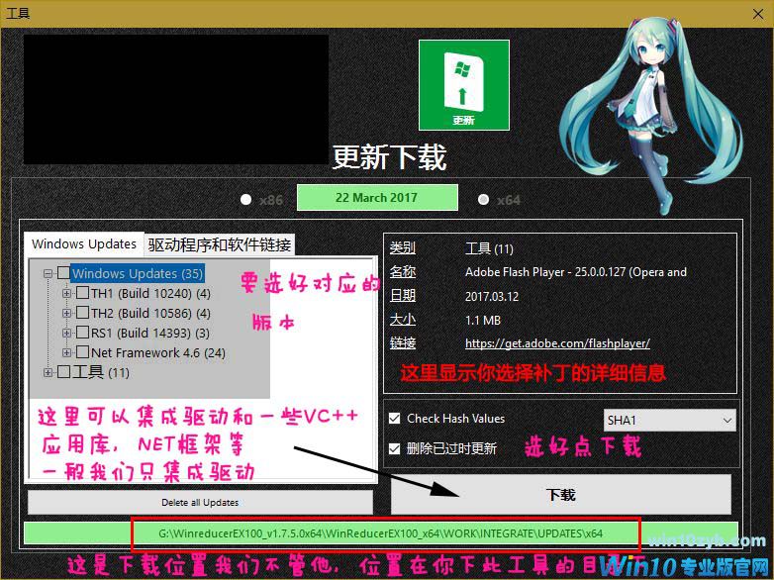Tick the 工具 (11) tree checkbox
774x580 pixels.
tap(64, 372)
